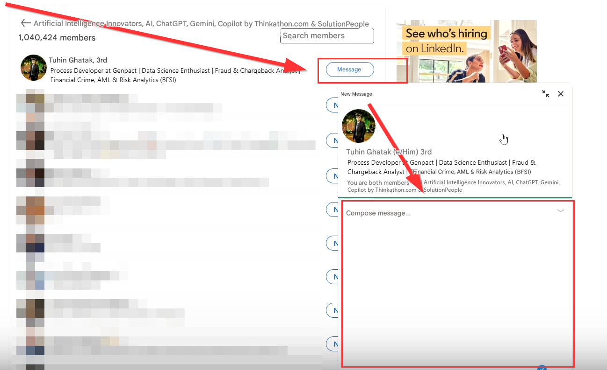Click the New Message header title

(356, 94)
